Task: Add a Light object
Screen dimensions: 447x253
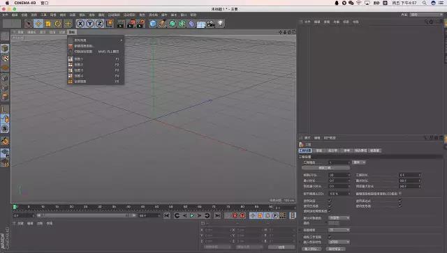Action: click(x=221, y=24)
